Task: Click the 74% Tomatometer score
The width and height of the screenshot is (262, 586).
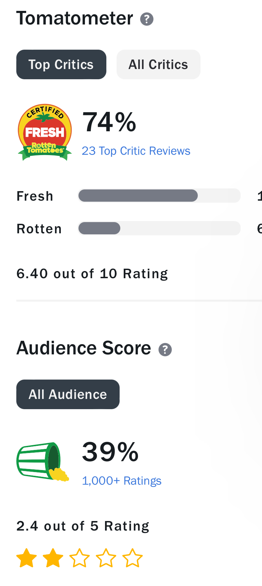Action: (109, 122)
